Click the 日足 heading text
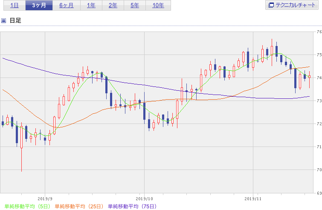322x210 pixels. click(15, 20)
